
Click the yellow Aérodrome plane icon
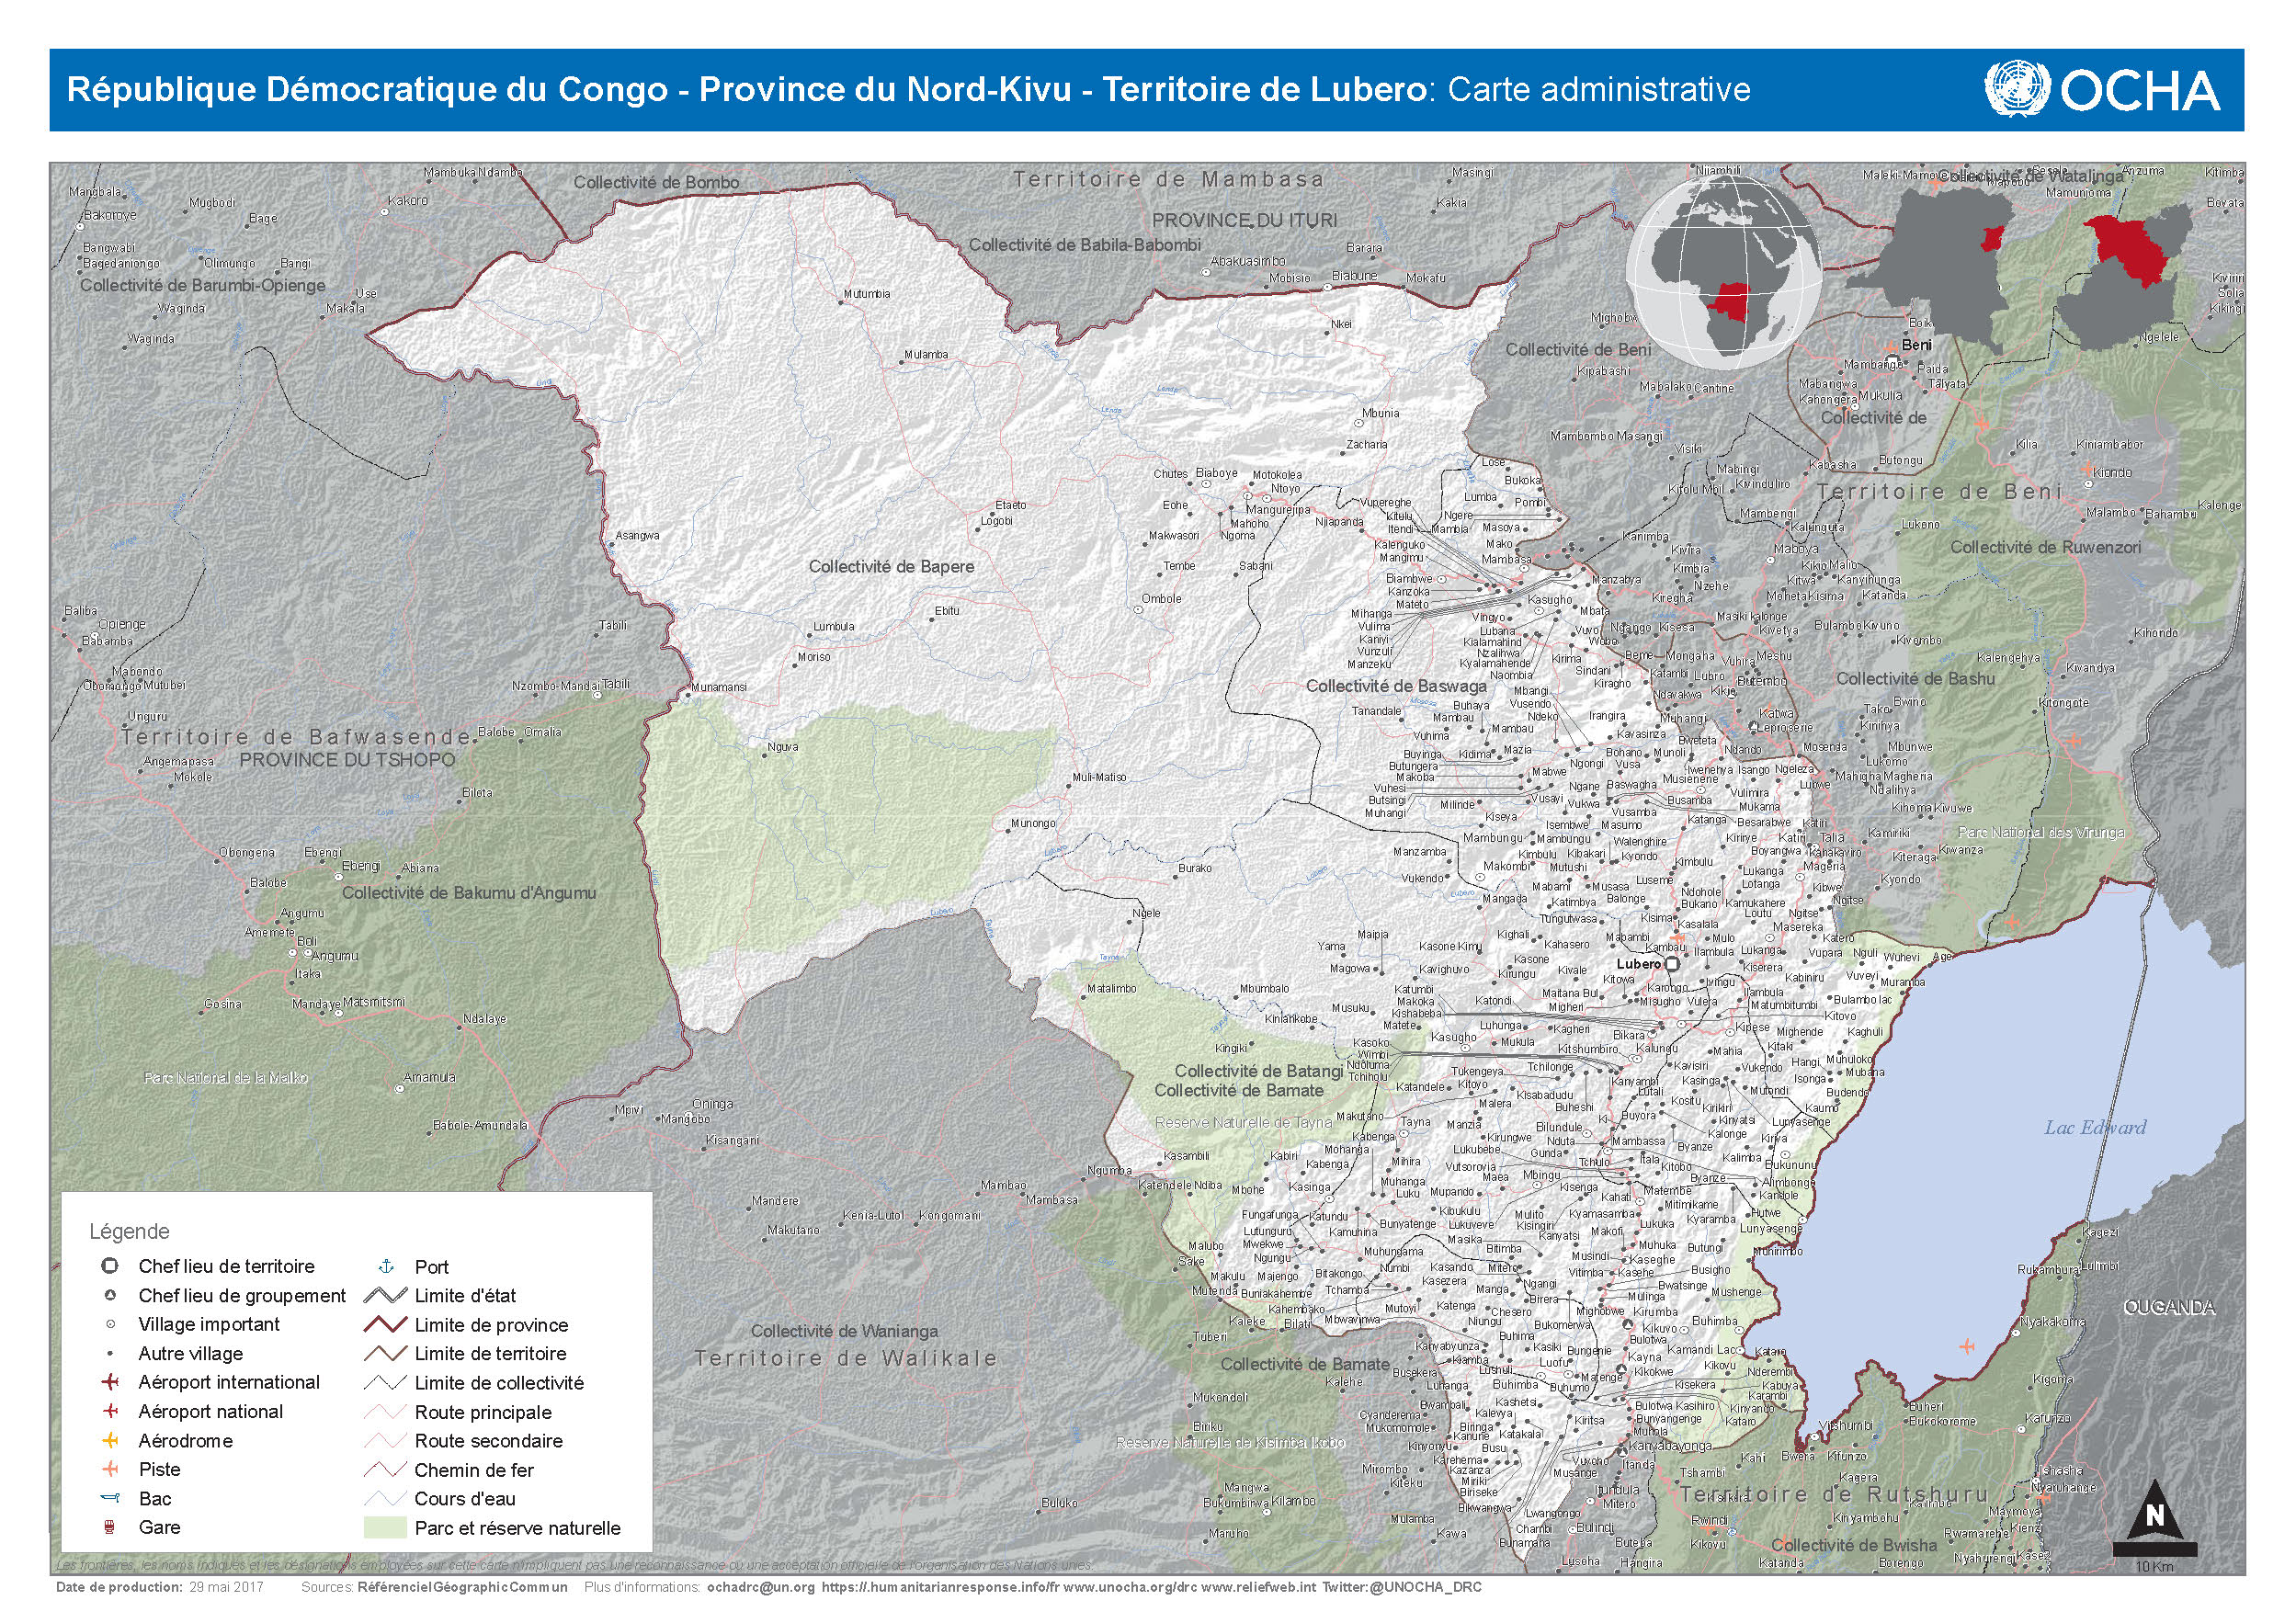pos(110,1440)
